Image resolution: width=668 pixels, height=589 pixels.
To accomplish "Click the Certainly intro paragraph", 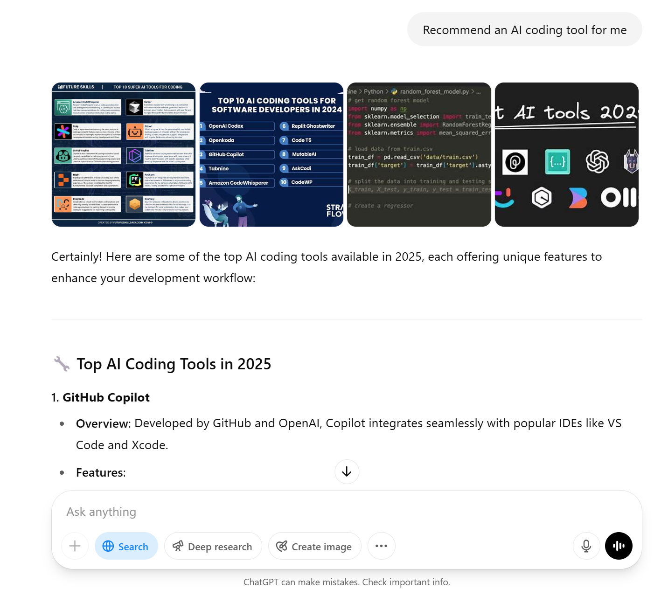I will point(327,267).
